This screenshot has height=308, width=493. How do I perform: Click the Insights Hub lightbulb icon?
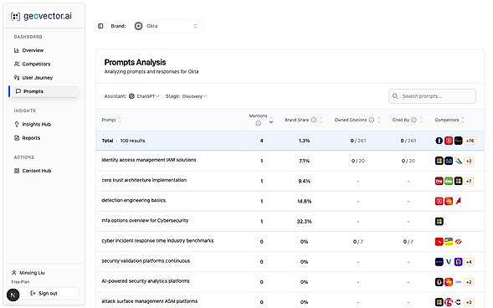tap(17, 124)
